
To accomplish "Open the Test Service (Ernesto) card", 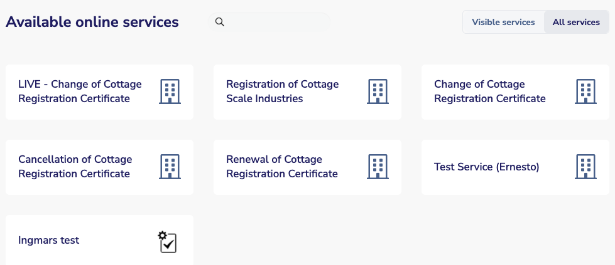I will coord(515,167).
